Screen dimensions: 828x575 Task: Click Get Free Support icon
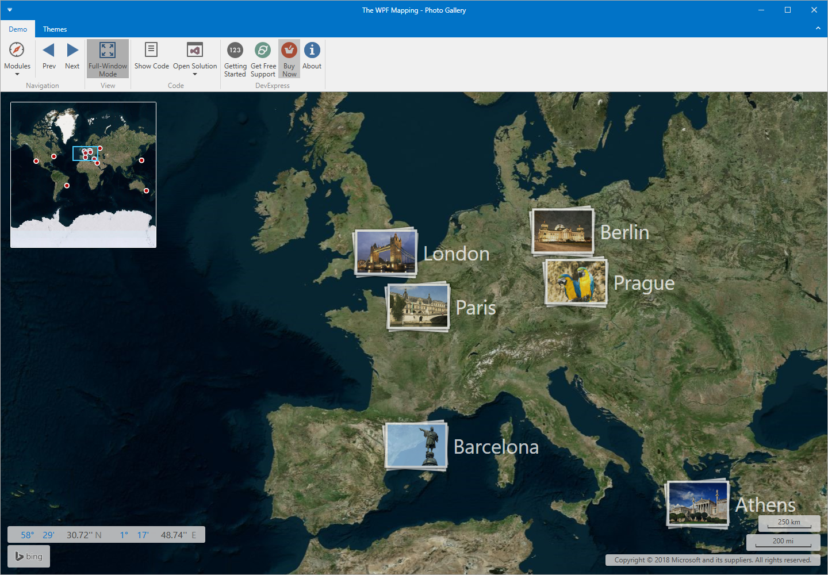tap(263, 51)
